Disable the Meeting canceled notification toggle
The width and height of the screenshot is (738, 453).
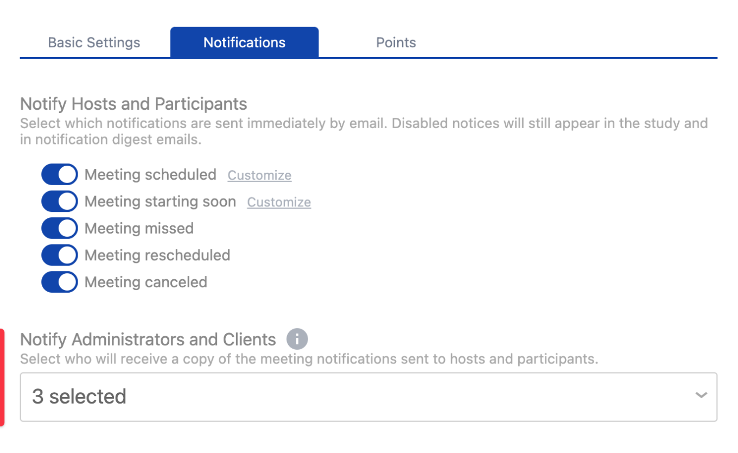(x=60, y=282)
